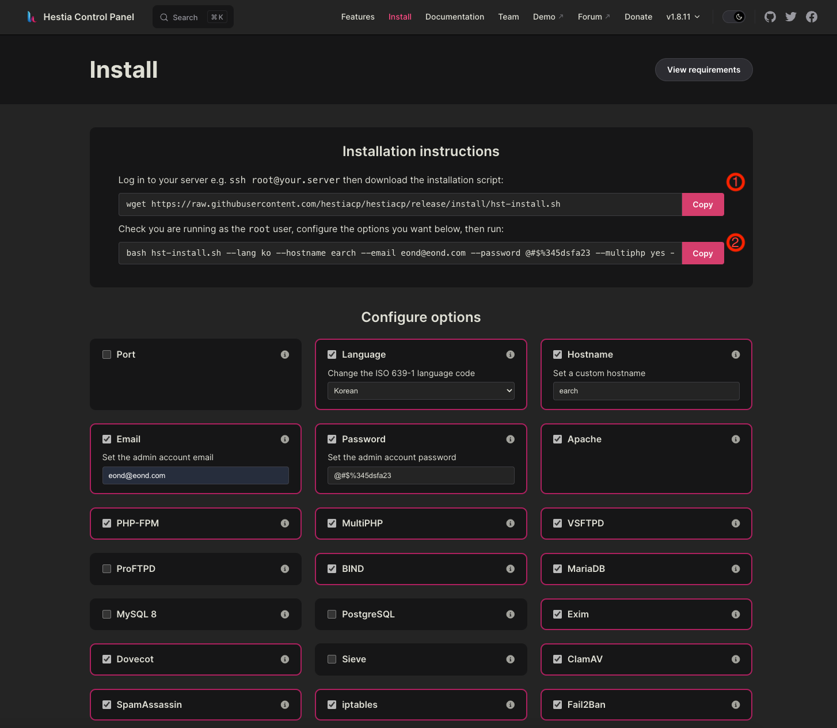Uncheck the Language option checkbox
This screenshot has height=728, width=837.
pyautogui.click(x=332, y=354)
